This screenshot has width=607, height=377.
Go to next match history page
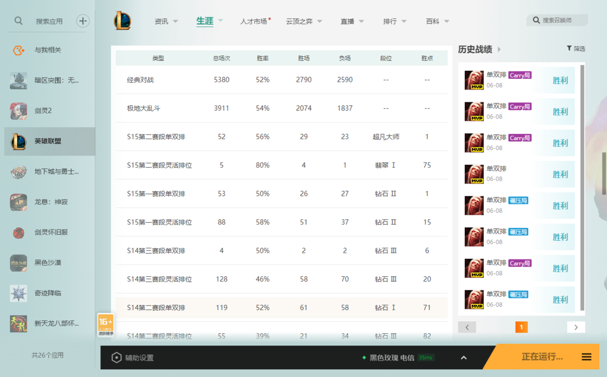tap(576, 327)
